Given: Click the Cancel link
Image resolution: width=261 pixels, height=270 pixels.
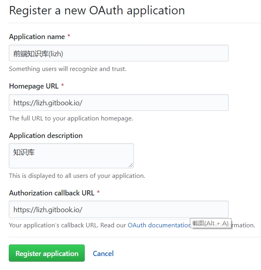Looking at the screenshot, I should coord(103,254).
